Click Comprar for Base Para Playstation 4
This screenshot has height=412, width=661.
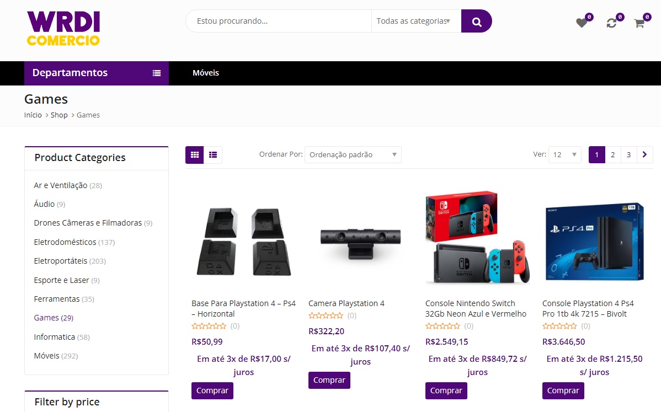point(212,390)
